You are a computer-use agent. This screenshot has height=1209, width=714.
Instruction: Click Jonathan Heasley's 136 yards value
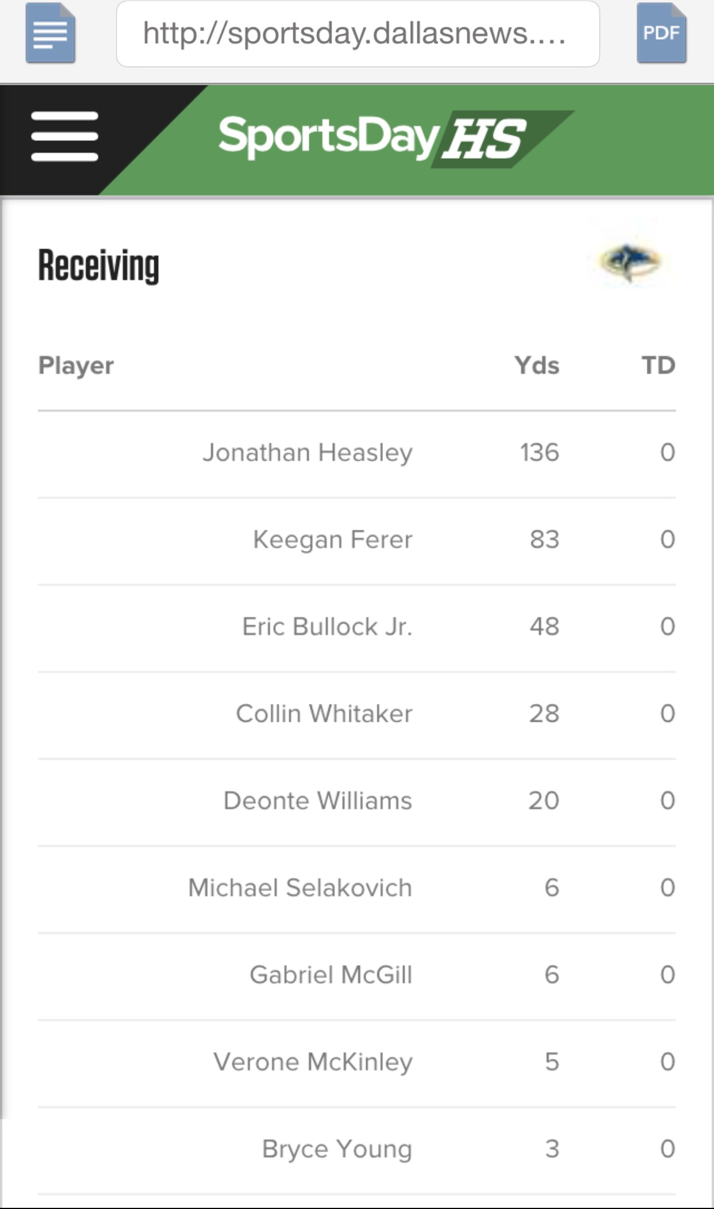pos(539,453)
